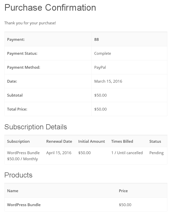Click the Initial Amount column header

pyautogui.click(x=91, y=141)
